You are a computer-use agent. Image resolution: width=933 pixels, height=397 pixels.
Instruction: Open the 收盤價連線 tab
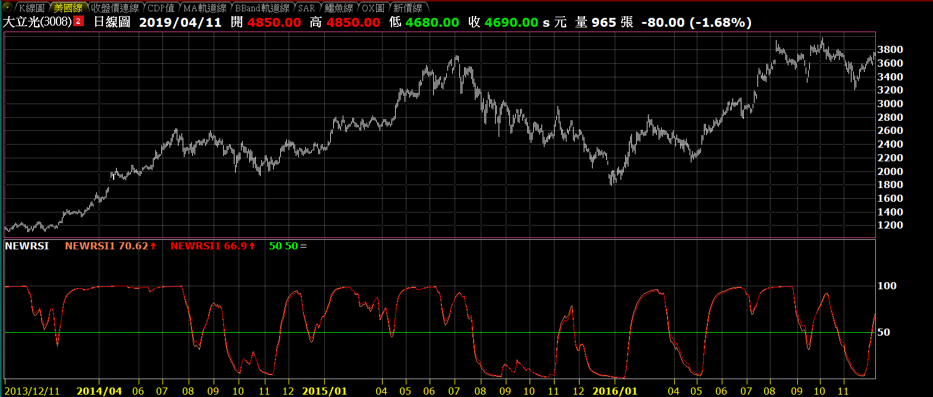click(114, 8)
